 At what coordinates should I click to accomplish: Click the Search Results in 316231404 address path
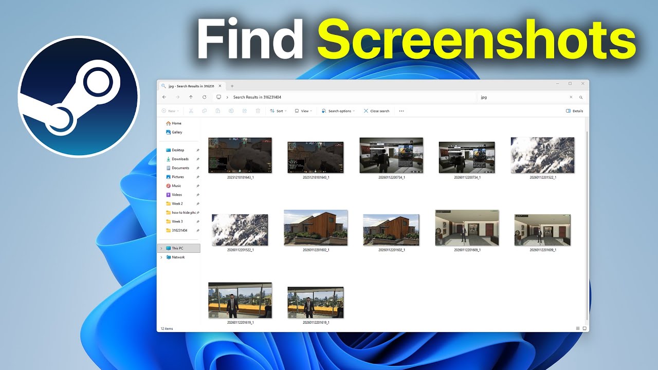(x=257, y=97)
